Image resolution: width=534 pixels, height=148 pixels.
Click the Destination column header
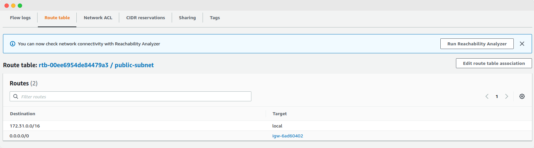pos(23,114)
